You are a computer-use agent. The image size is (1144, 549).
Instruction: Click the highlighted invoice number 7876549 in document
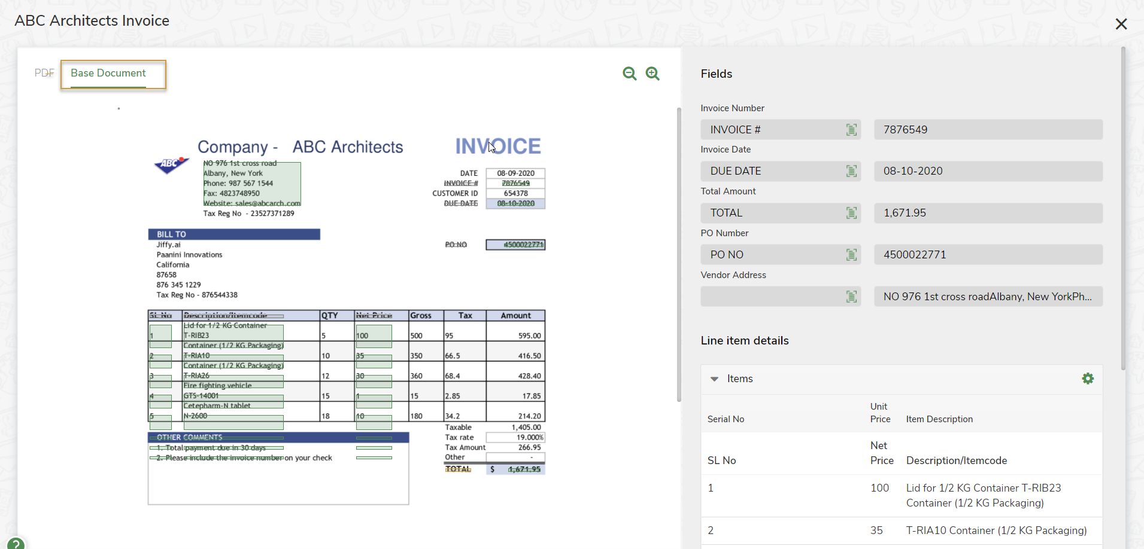(x=515, y=183)
